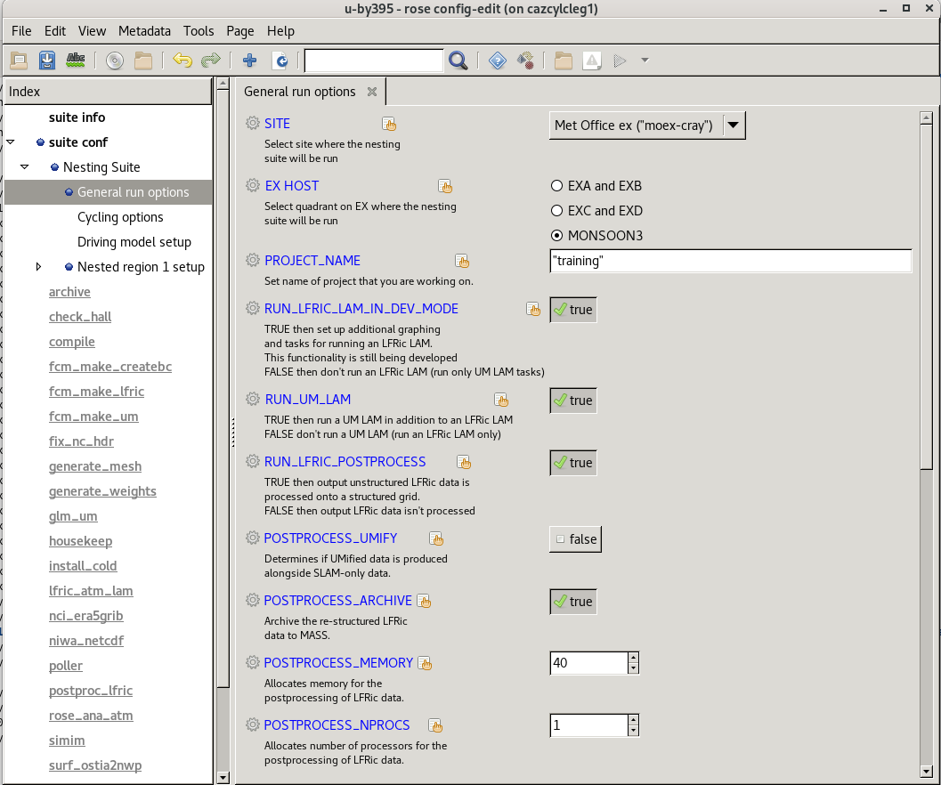Open the fcm_make_lfric link in Index
Screen dimensions: 941x785
tap(97, 392)
